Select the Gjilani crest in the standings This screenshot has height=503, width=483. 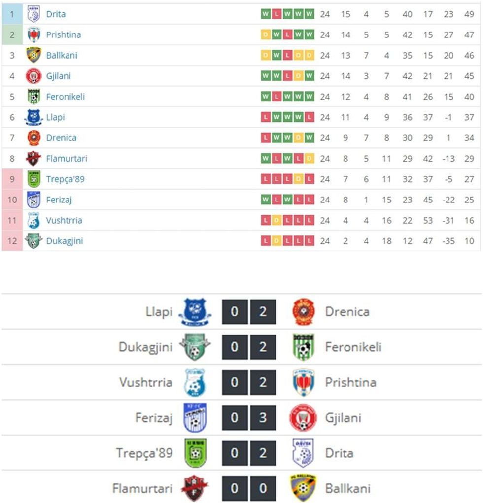pos(34,76)
